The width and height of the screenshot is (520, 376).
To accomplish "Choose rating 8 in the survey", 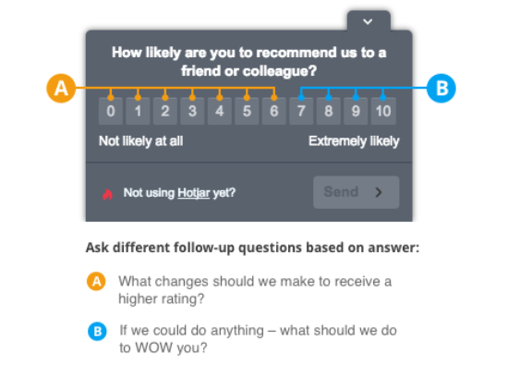I will tap(328, 111).
